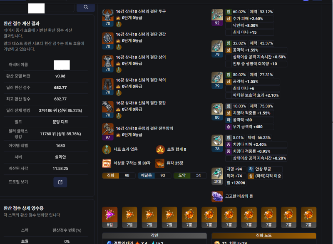Viewport: 333px width, 244px height.
Task: Open the 진화 노드 section header
Action: coord(264,236)
